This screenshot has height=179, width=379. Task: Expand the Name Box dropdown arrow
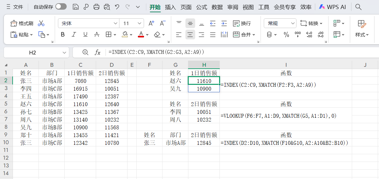point(64,52)
